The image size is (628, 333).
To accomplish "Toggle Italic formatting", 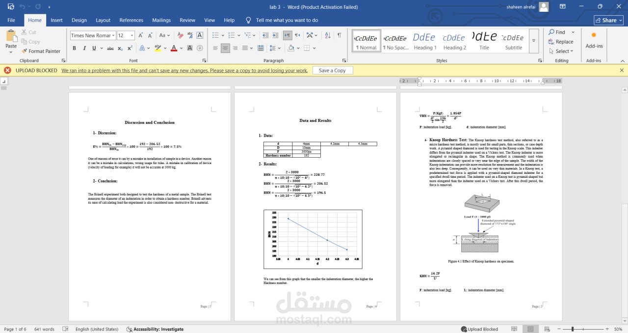I will tap(84, 48).
